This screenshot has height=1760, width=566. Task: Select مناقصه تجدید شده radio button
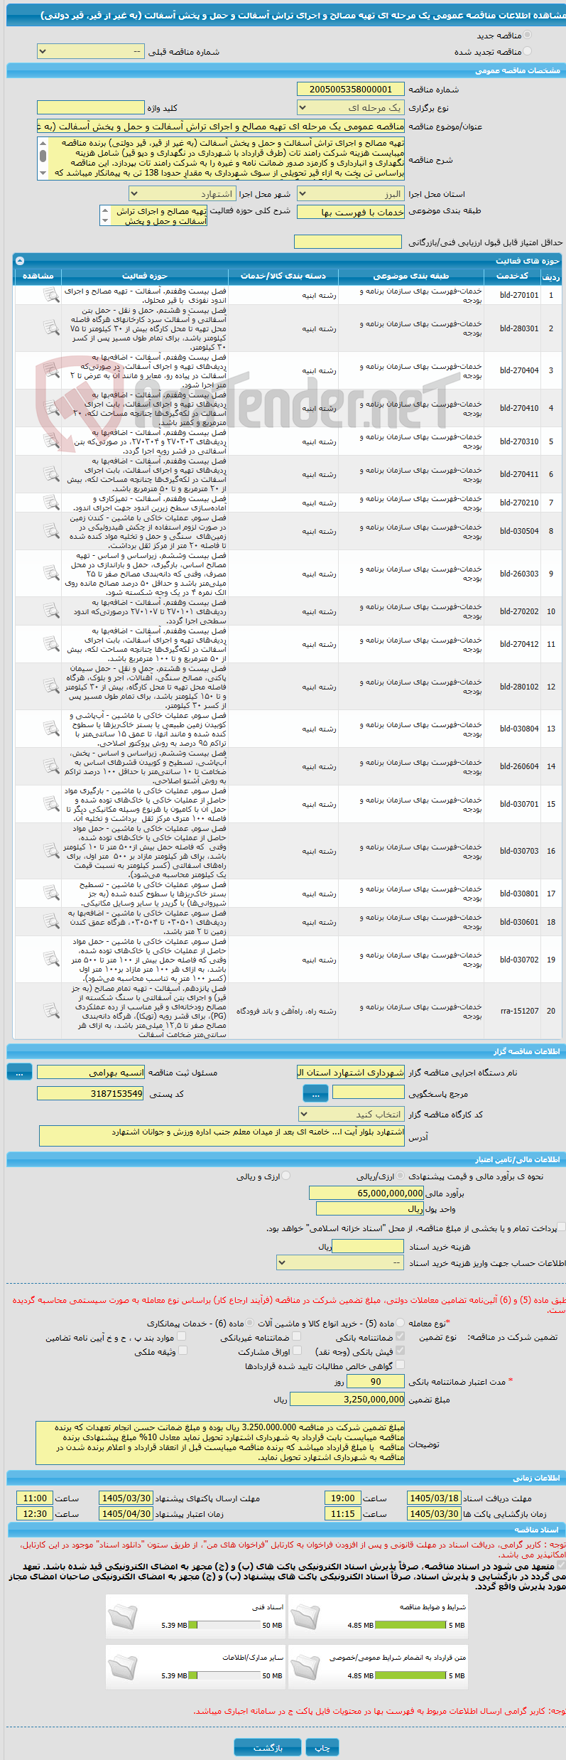click(x=527, y=51)
